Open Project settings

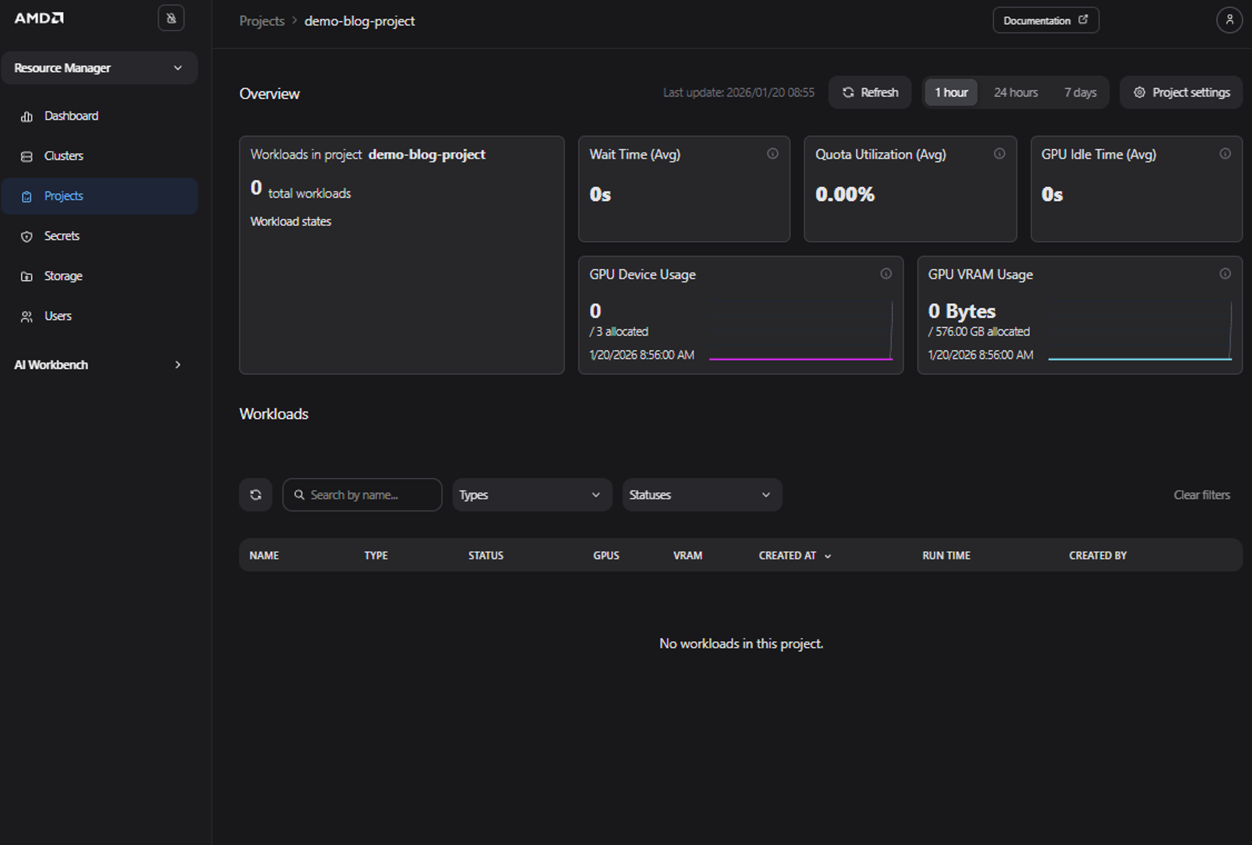coord(1181,93)
